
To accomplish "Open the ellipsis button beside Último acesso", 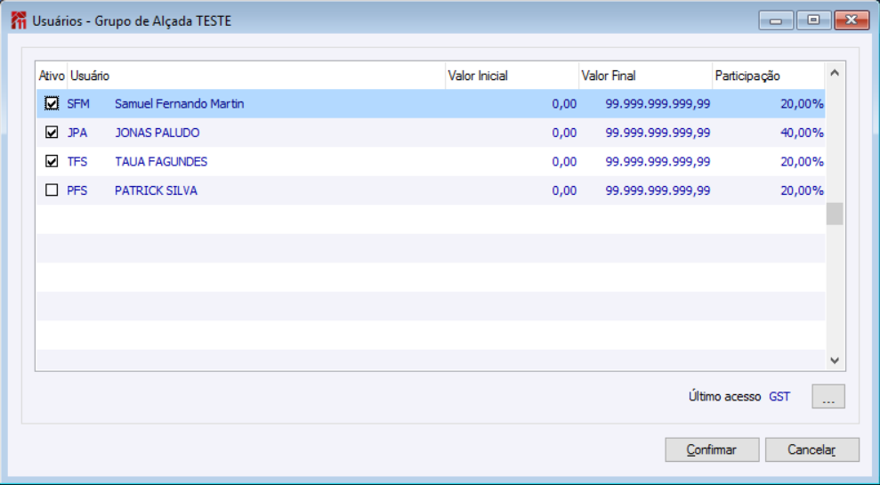I will [828, 396].
